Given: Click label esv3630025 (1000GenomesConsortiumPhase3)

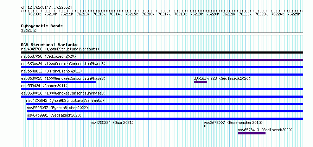Looking at the screenshot, I should [63, 78].
